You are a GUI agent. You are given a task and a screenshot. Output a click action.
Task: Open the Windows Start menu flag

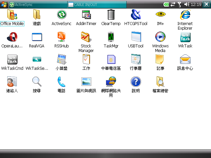4,4
